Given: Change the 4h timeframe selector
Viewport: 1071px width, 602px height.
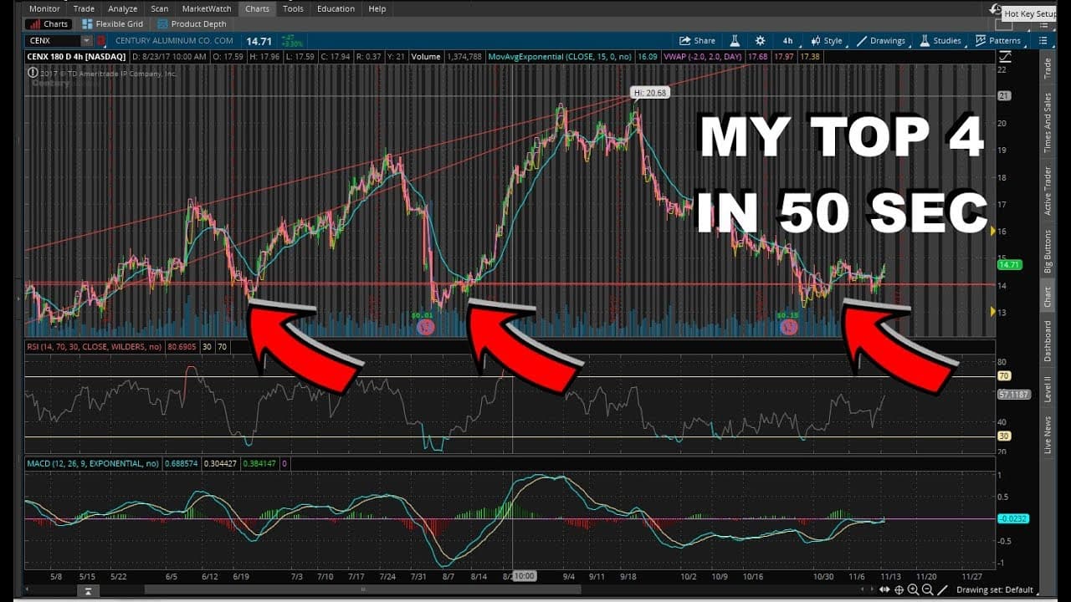Looking at the screenshot, I should coord(787,40).
